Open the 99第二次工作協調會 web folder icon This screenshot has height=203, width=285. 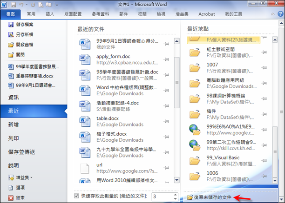coord(195,145)
